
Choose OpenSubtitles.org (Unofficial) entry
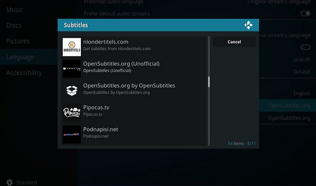pyautogui.click(x=134, y=69)
